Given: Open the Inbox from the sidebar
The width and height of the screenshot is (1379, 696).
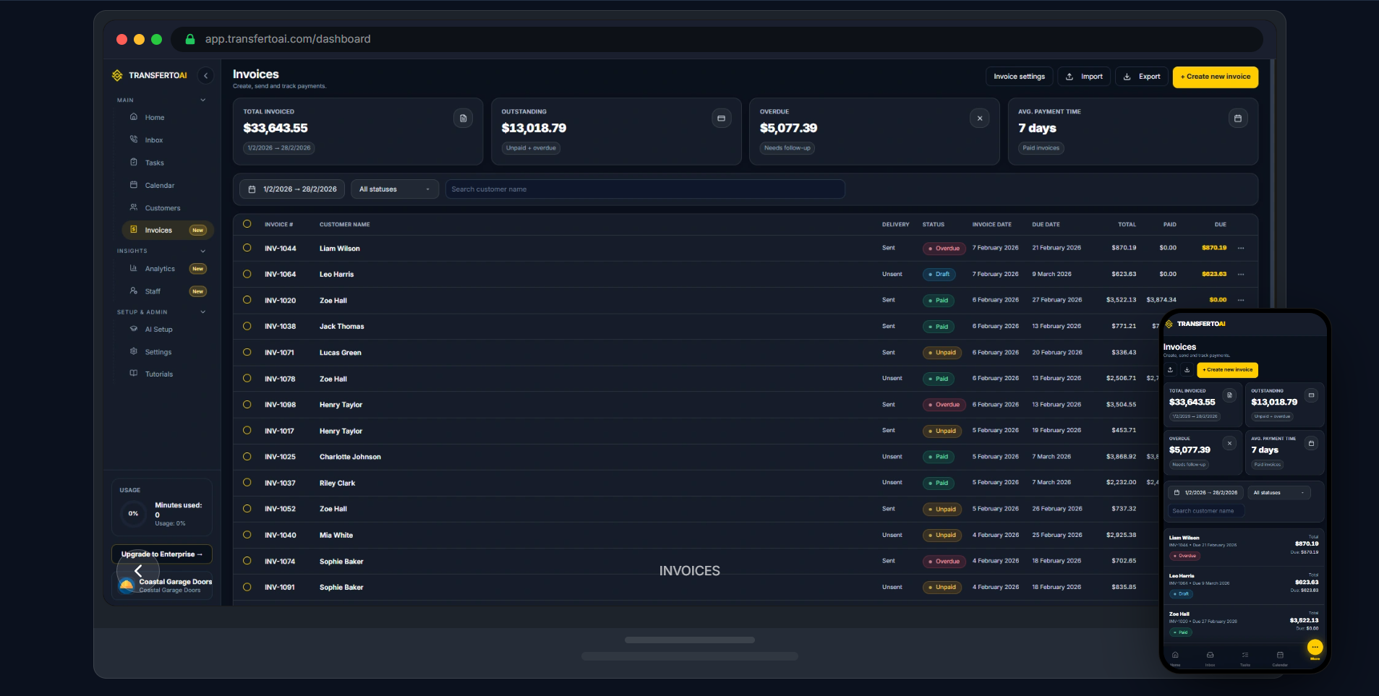Looking at the screenshot, I should pyautogui.click(x=153, y=139).
